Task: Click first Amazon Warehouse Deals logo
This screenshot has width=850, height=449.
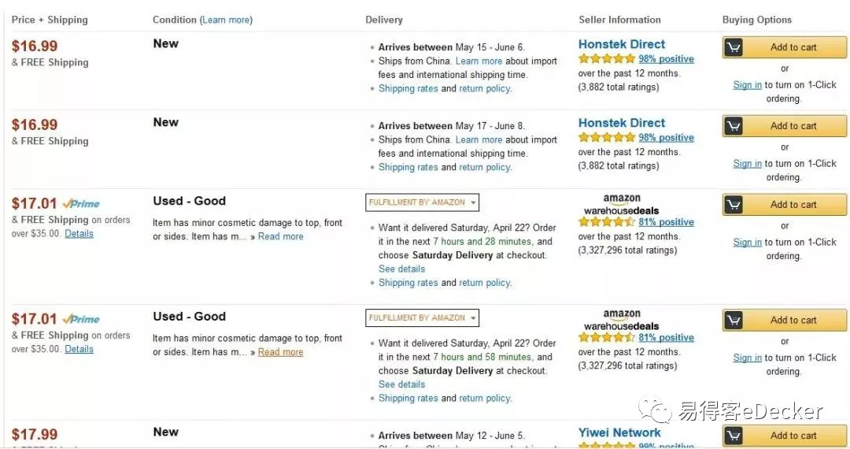Action: [x=621, y=205]
